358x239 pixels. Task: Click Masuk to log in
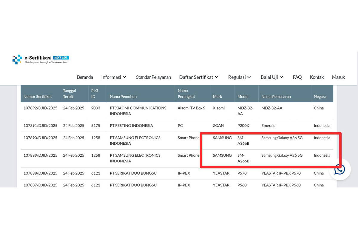[x=338, y=77]
